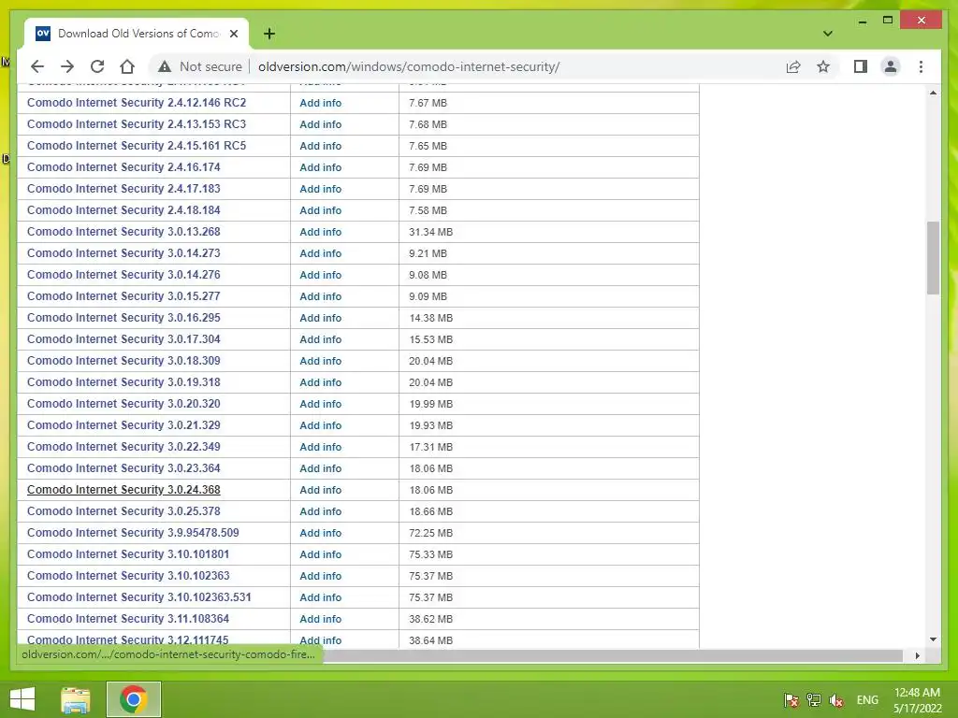Open Comodo Internet Security 2.4.15.161 RC5 link
958x718 pixels.
click(137, 145)
